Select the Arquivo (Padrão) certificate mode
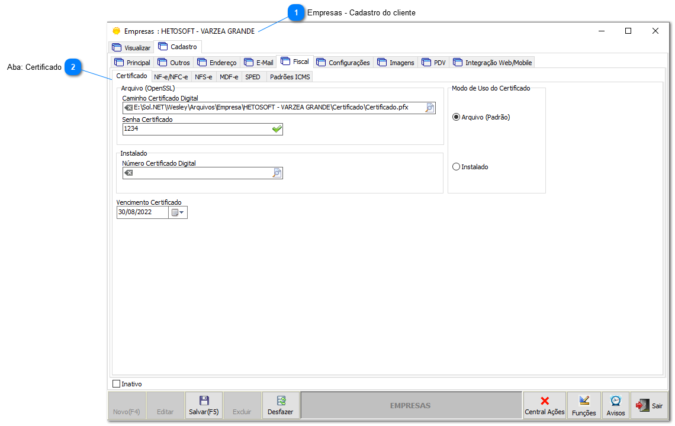 click(x=456, y=117)
